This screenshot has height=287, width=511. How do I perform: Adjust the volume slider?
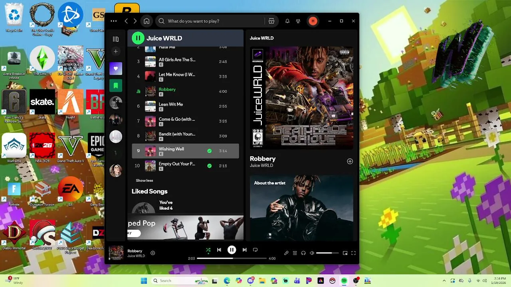coord(327,253)
